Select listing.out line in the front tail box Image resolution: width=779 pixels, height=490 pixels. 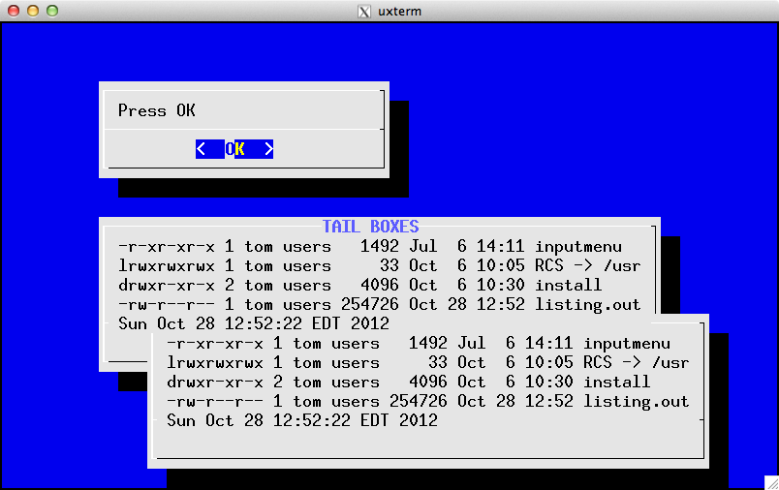[427, 401]
